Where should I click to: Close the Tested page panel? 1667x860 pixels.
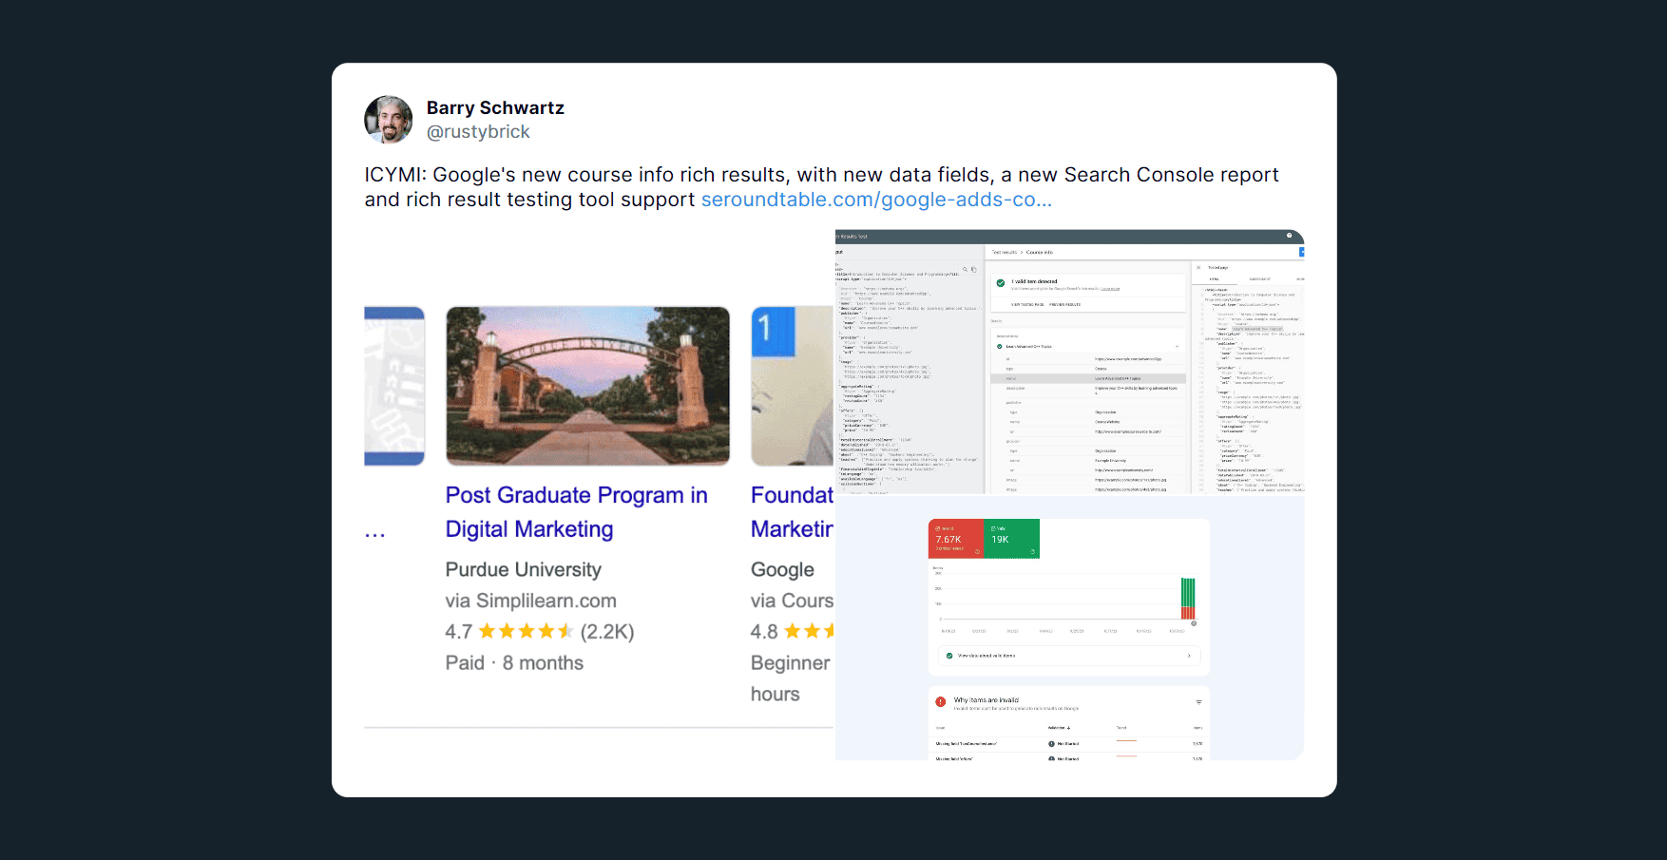point(1198,268)
